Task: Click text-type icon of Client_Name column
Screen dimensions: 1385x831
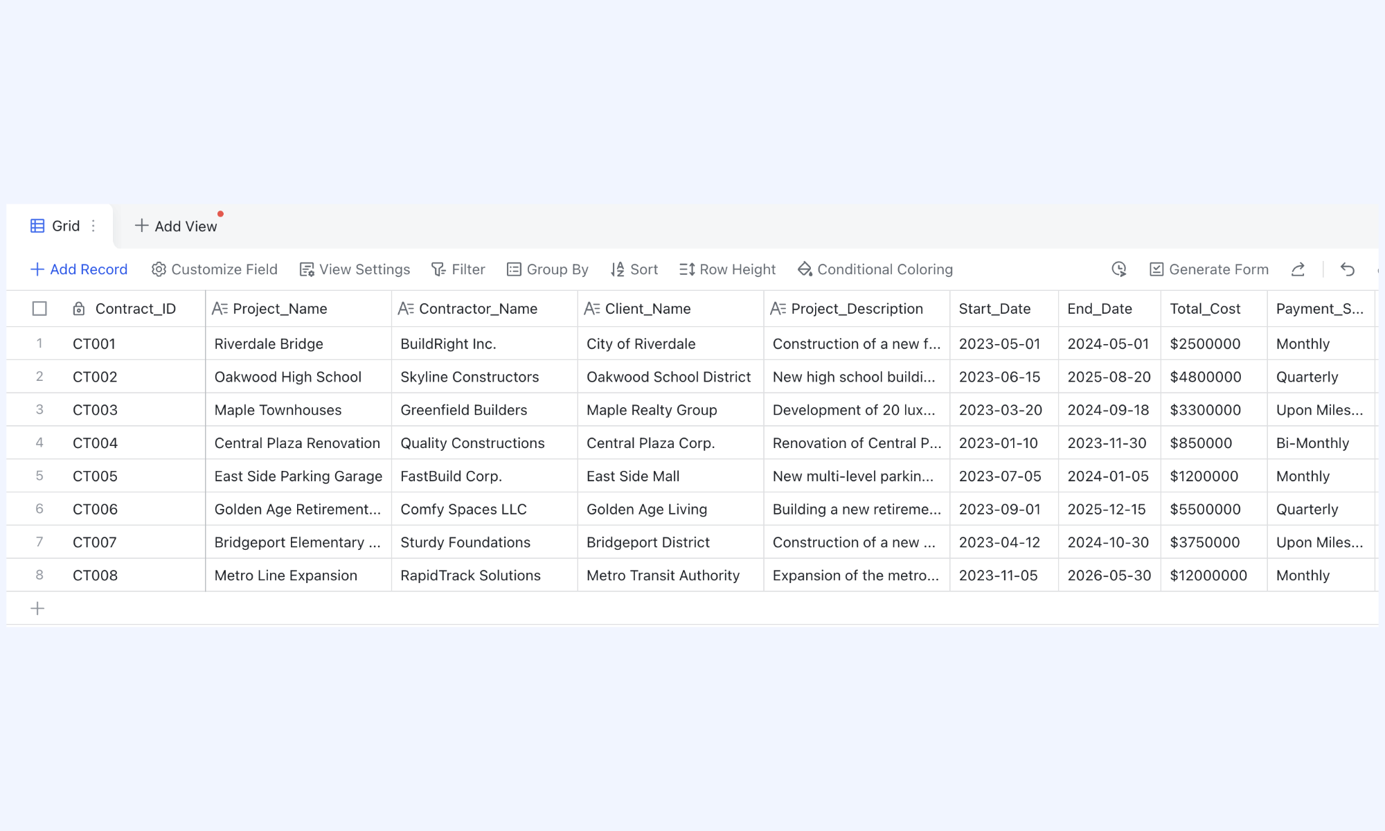Action: coord(592,309)
